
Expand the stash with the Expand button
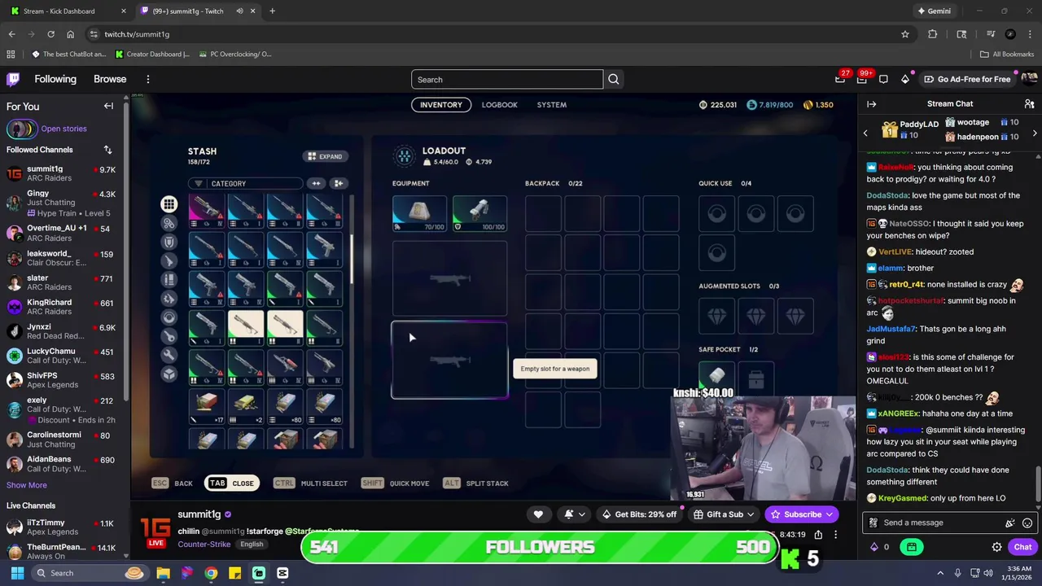(325, 156)
